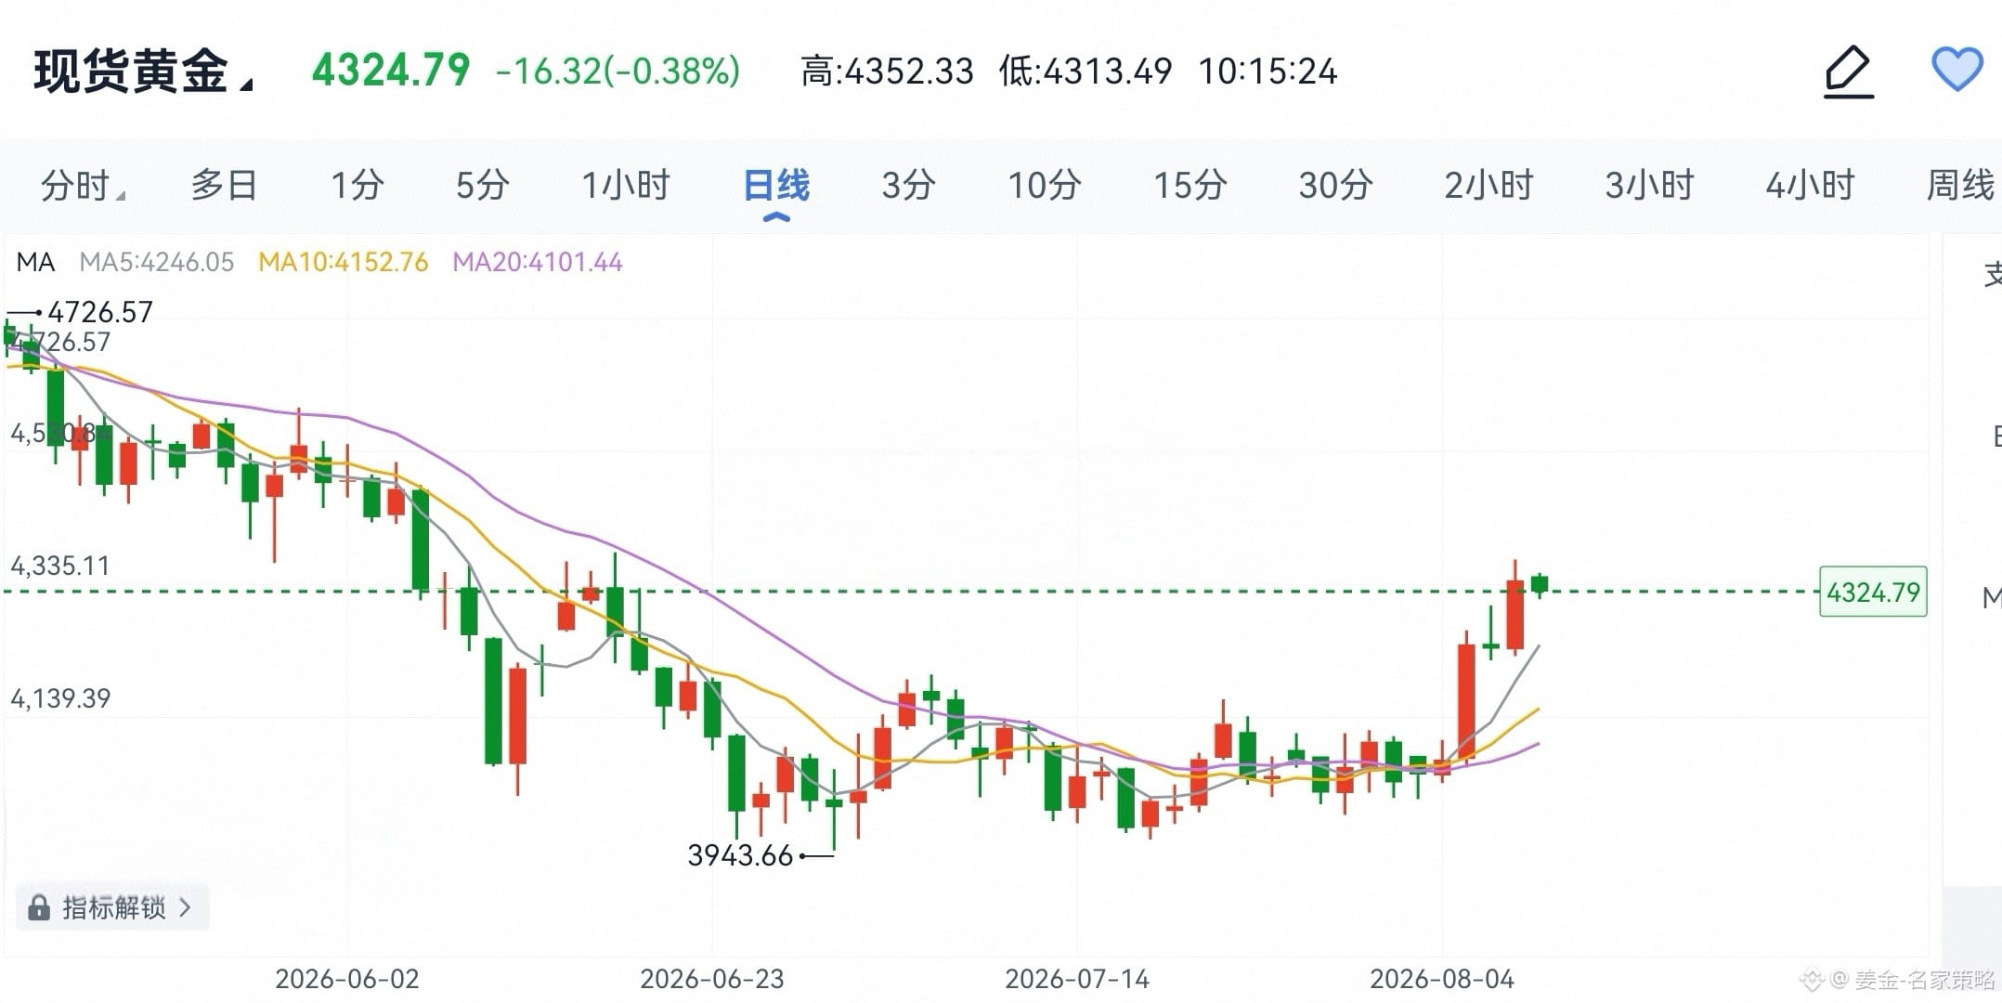Switch to the 3小时 chart
Viewport: 2002px width, 1003px height.
coord(1650,185)
